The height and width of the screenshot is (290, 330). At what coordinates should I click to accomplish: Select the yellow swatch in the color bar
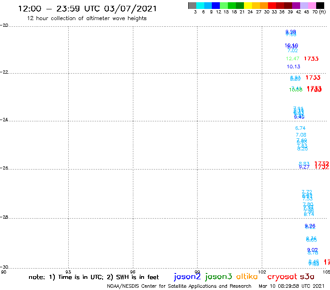[248, 6]
